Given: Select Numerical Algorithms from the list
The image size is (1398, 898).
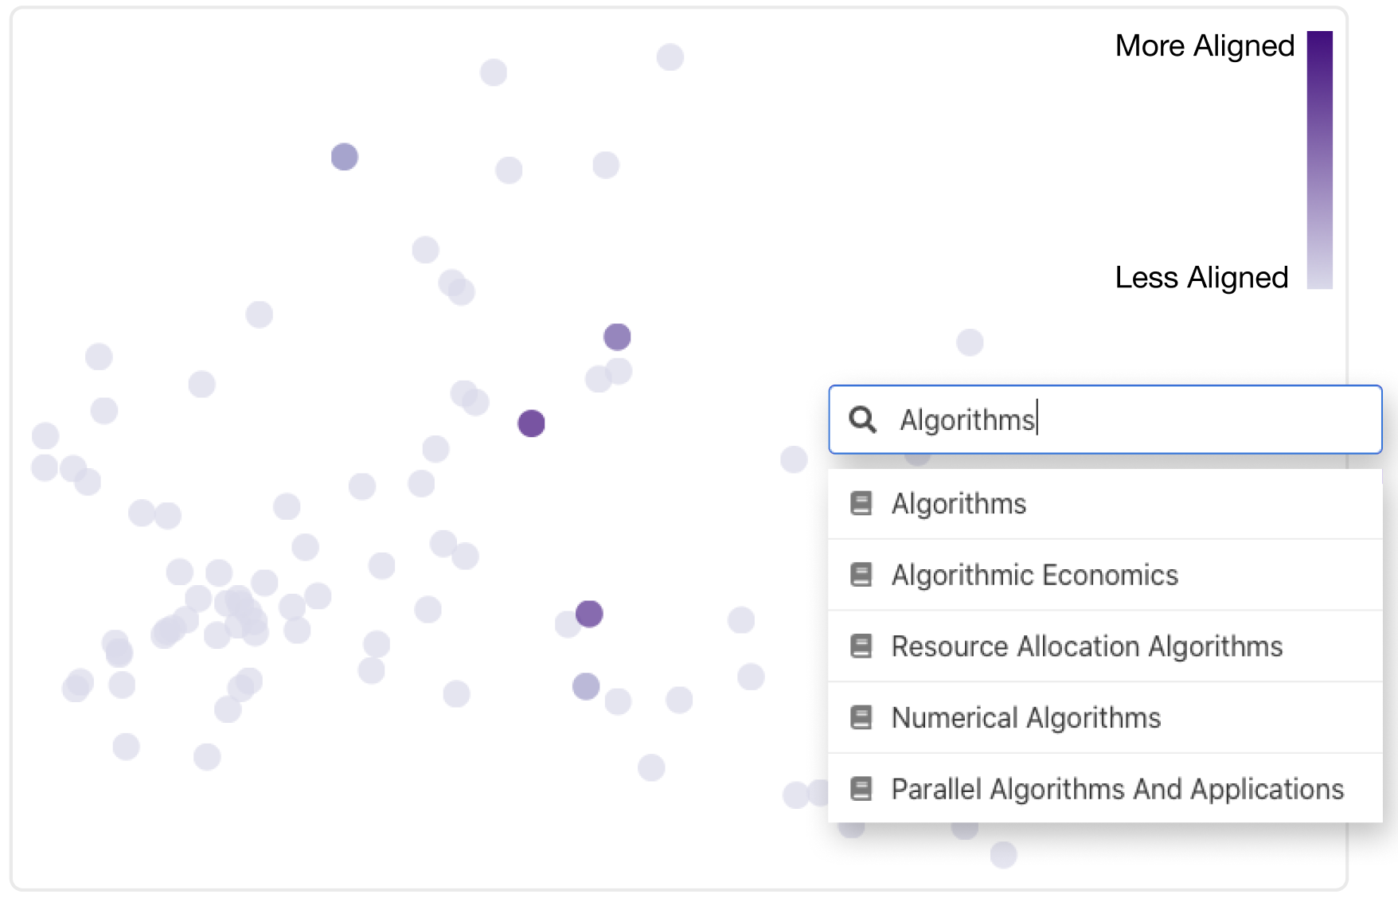Looking at the screenshot, I should click(x=1105, y=717).
